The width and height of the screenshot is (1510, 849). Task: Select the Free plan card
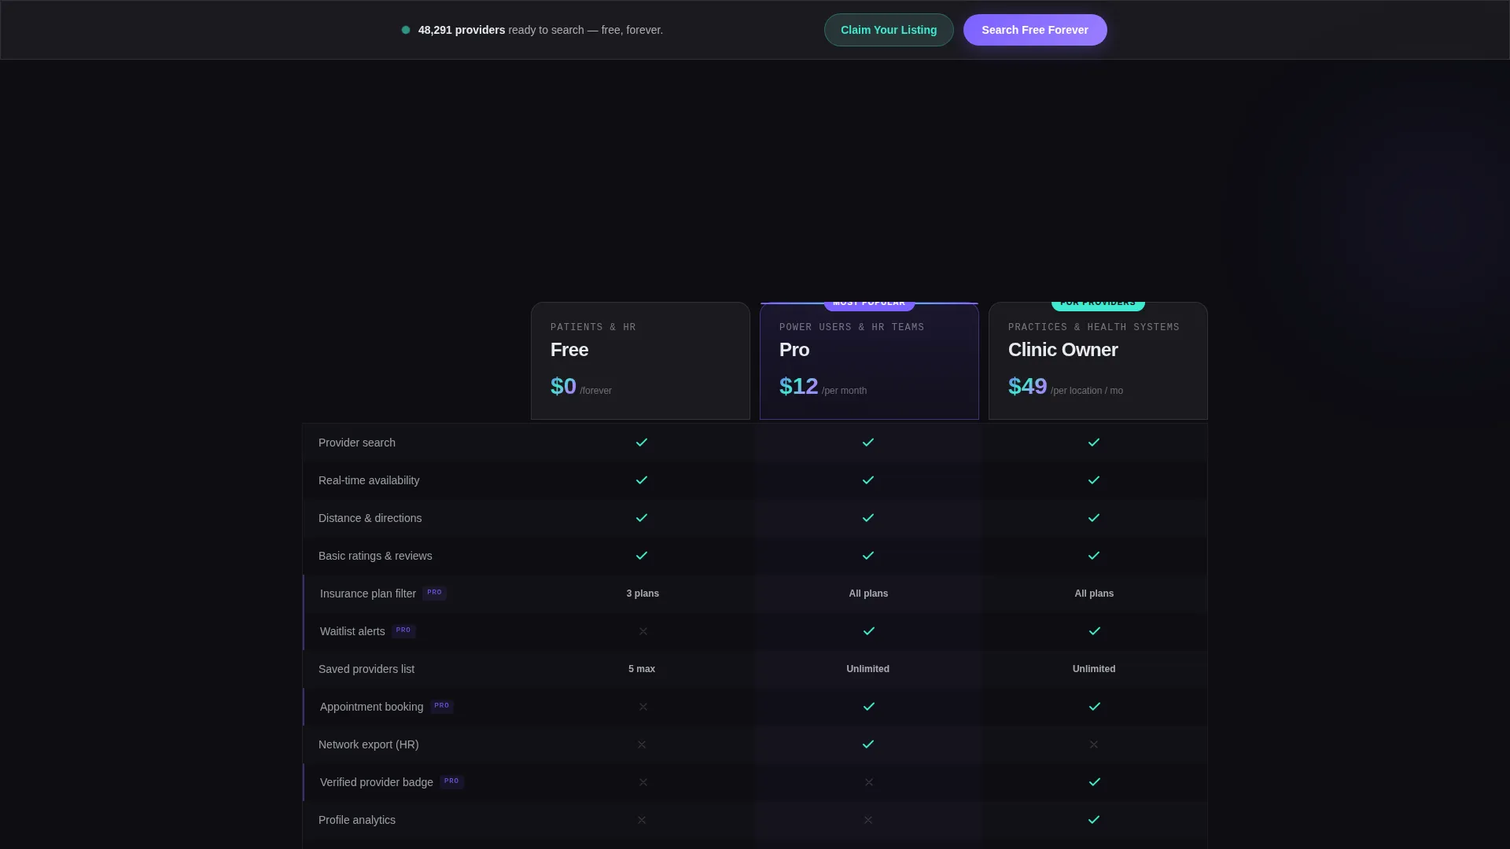pyautogui.click(x=640, y=361)
